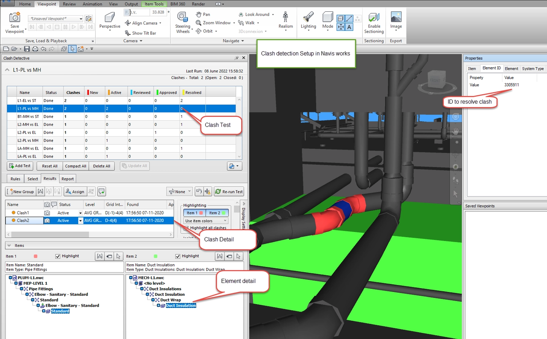Open the Clash2 status dropdown arrow
The image size is (547, 339).
click(80, 221)
